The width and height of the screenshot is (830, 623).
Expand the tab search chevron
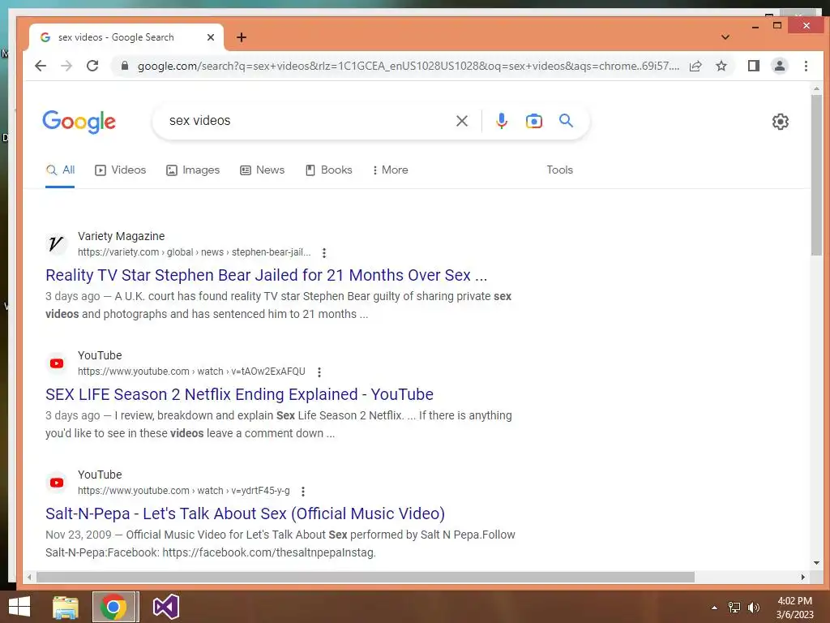click(725, 37)
